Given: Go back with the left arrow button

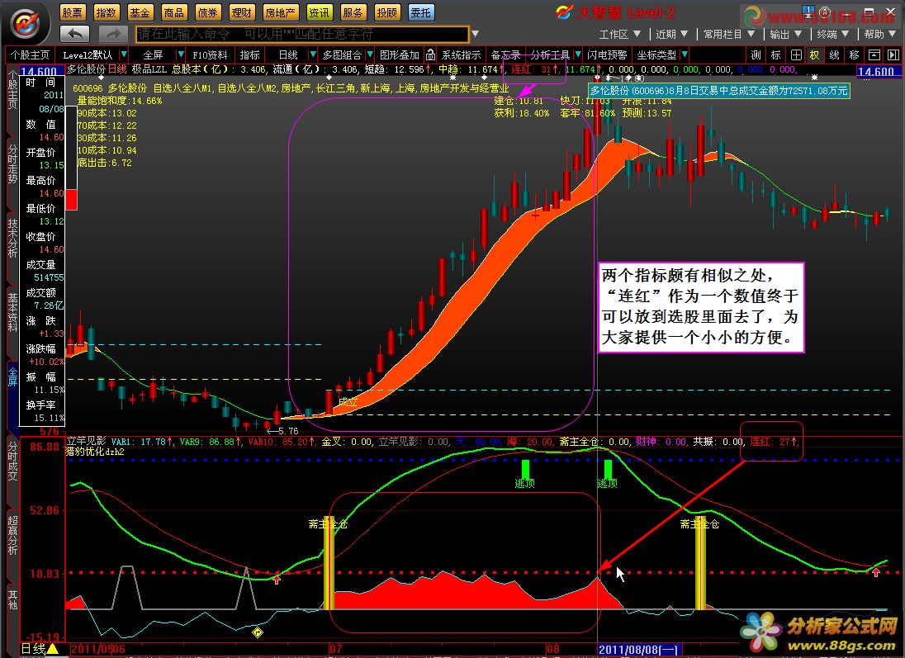Looking at the screenshot, I should coord(75,34).
